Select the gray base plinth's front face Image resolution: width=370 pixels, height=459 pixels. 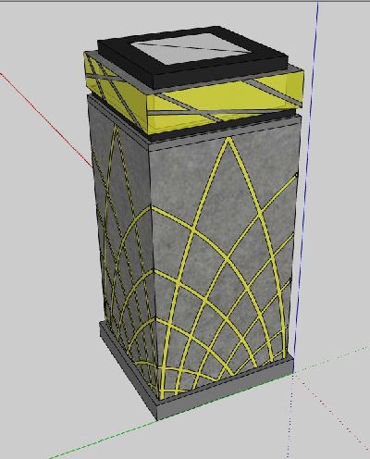tap(225, 388)
